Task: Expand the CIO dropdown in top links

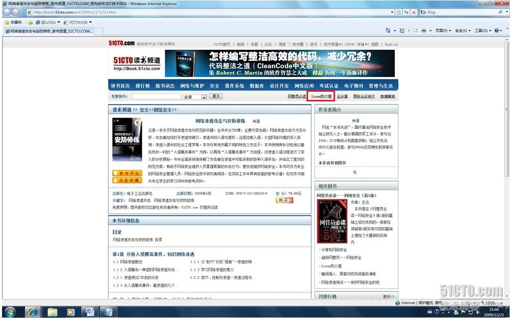Action: point(349,44)
